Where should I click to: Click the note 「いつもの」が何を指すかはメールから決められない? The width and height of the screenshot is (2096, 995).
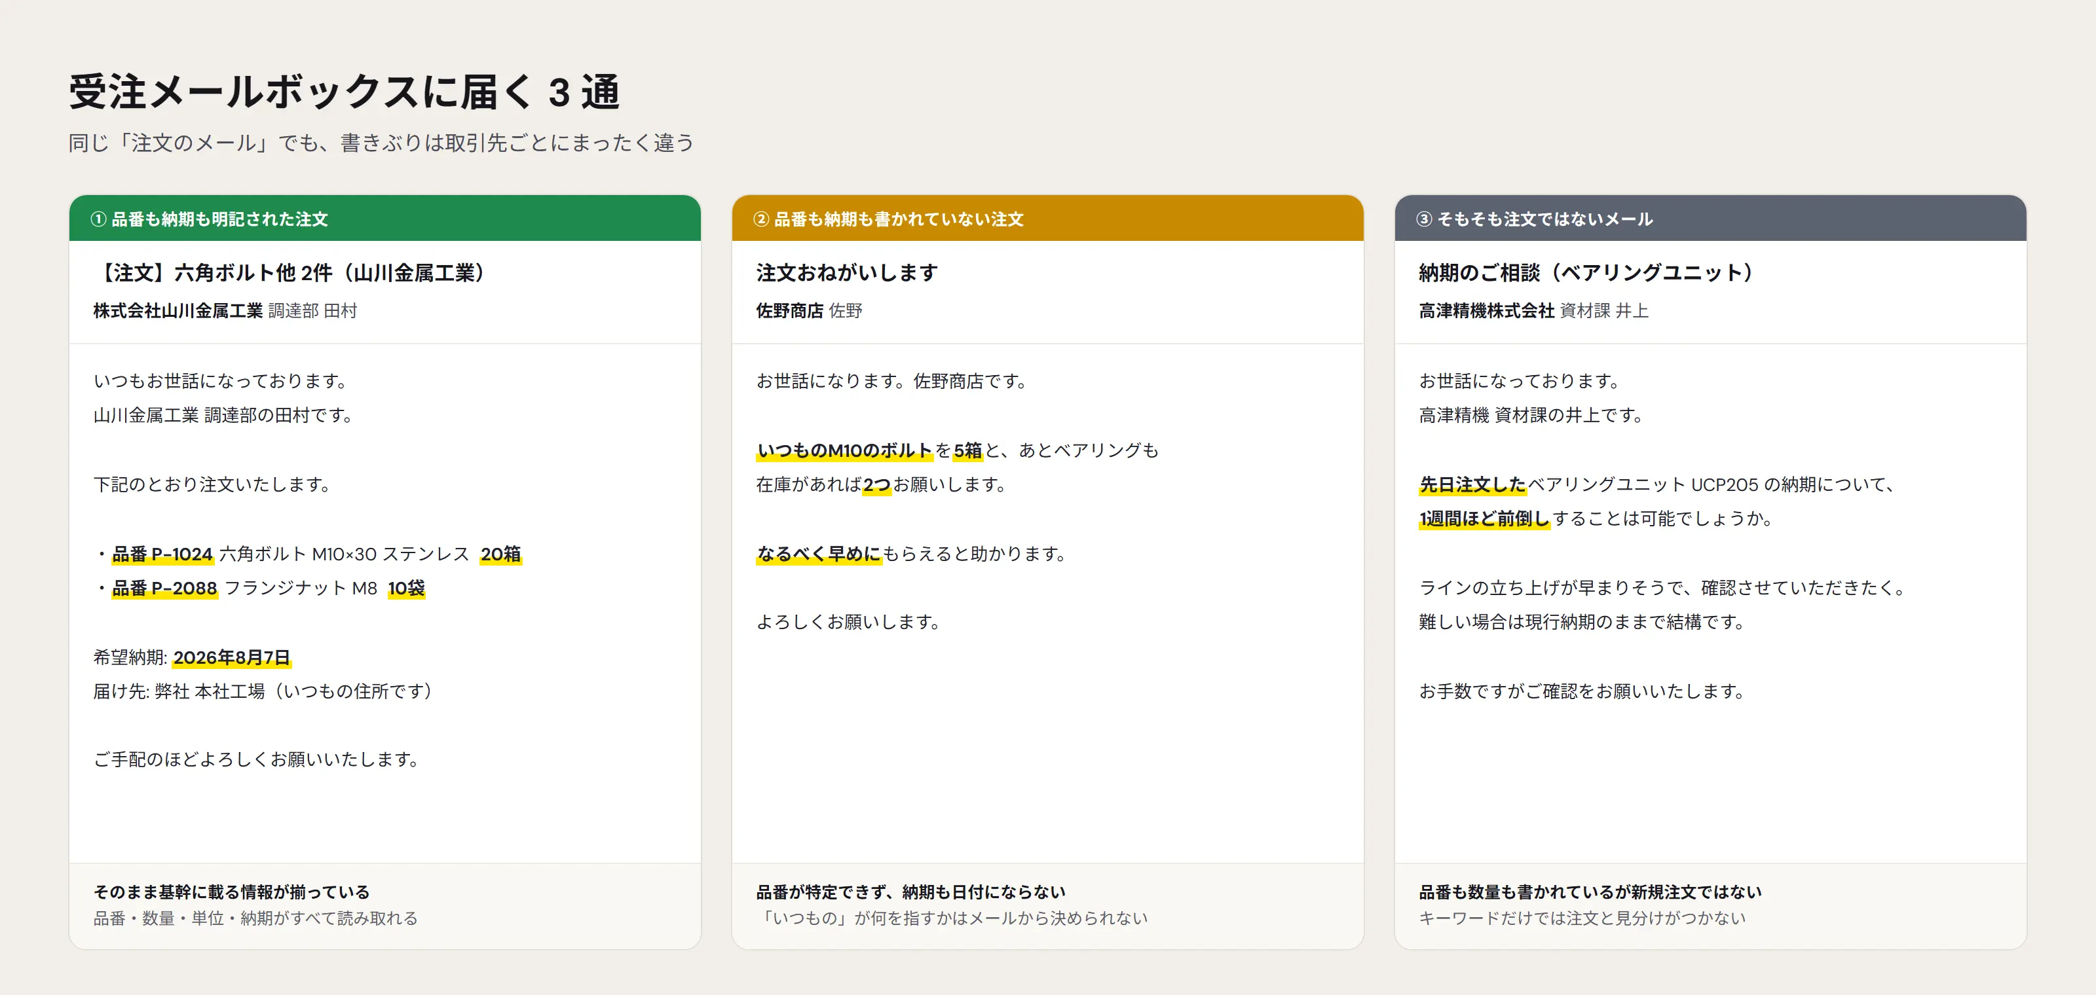point(952,918)
